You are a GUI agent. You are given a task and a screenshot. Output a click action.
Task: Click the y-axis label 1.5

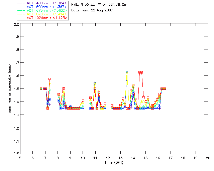(16, 89)
